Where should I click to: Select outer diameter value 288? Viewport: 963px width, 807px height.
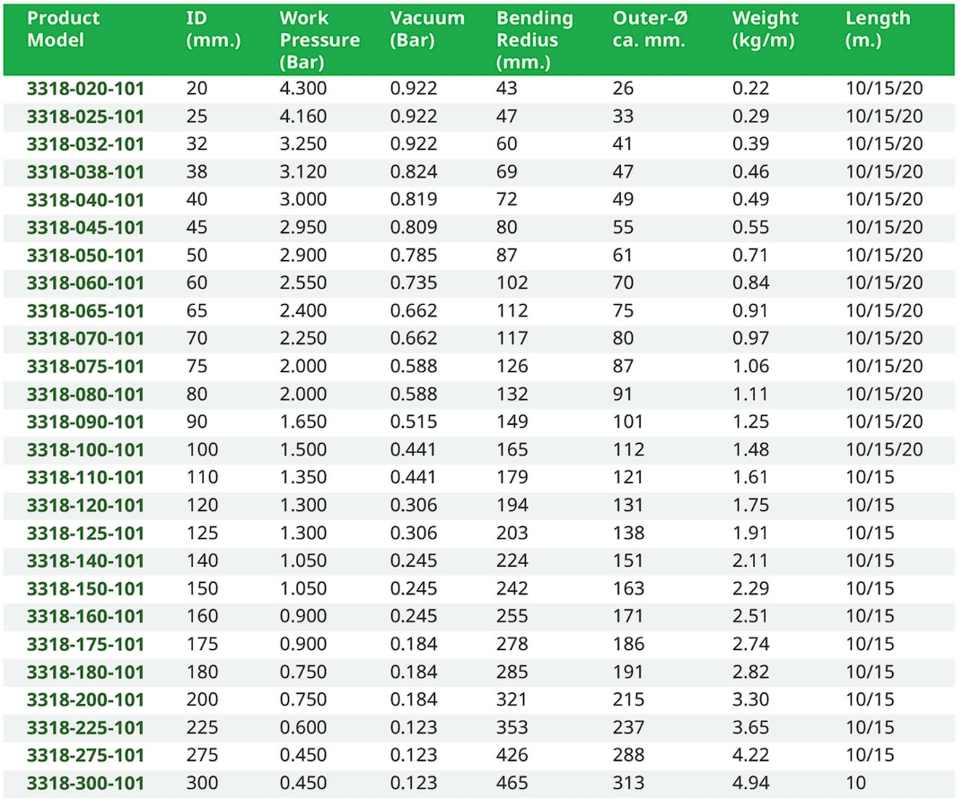(628, 755)
